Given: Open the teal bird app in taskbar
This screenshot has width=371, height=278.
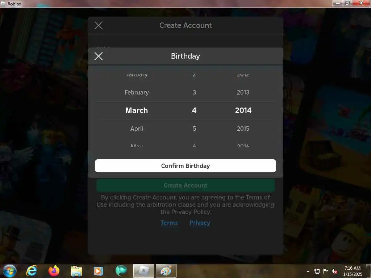Looking at the screenshot, I should click(121, 271).
